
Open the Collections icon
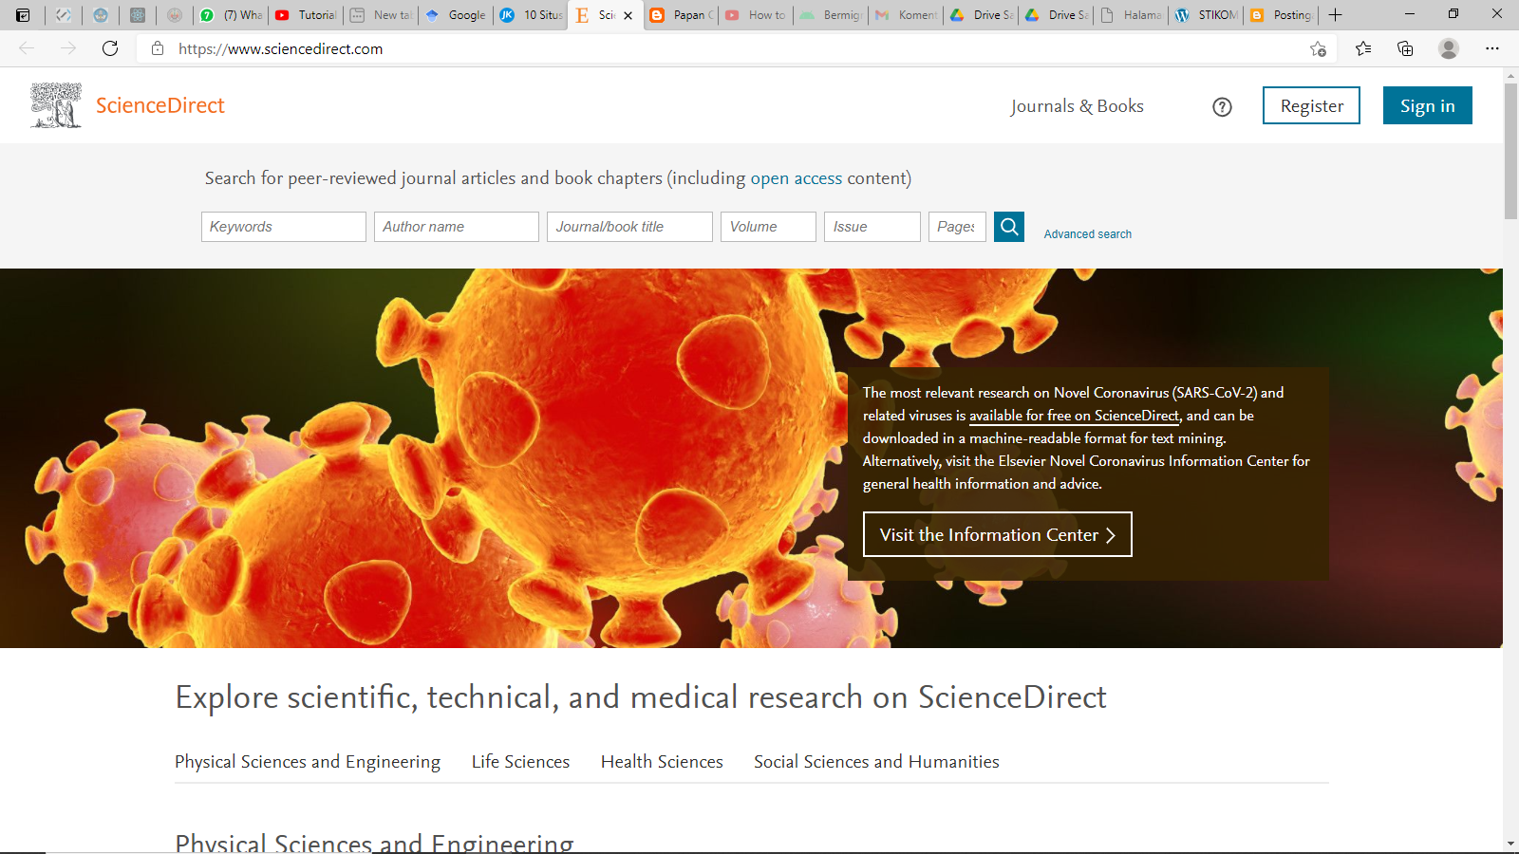[1405, 48]
